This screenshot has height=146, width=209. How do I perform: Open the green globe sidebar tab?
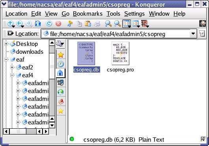pos(61,91)
